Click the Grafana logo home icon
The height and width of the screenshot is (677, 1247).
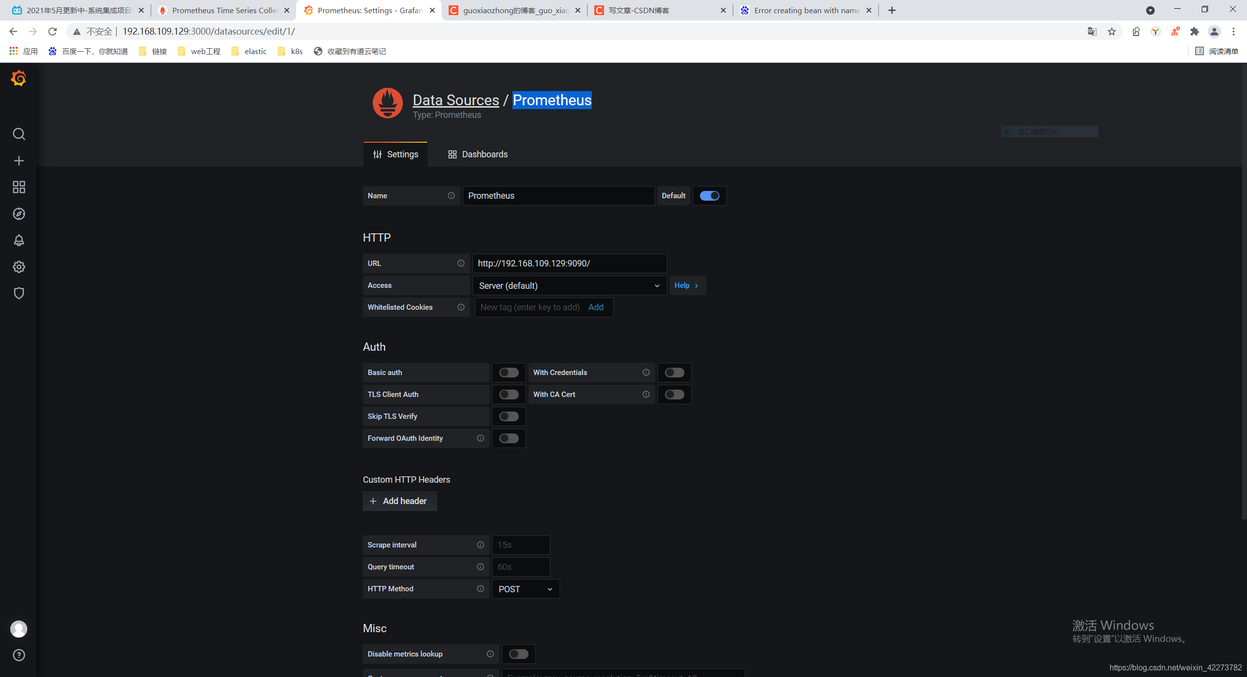pyautogui.click(x=19, y=78)
